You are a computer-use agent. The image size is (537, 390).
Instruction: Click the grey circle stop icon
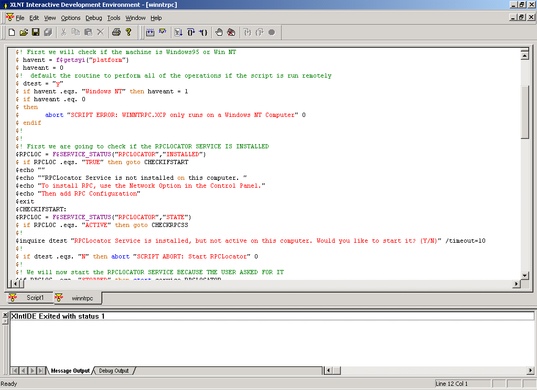coord(272,32)
